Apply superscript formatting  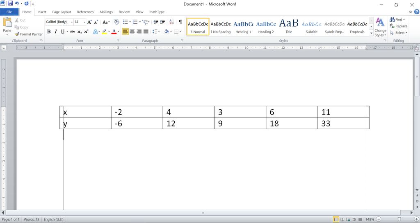click(x=86, y=32)
